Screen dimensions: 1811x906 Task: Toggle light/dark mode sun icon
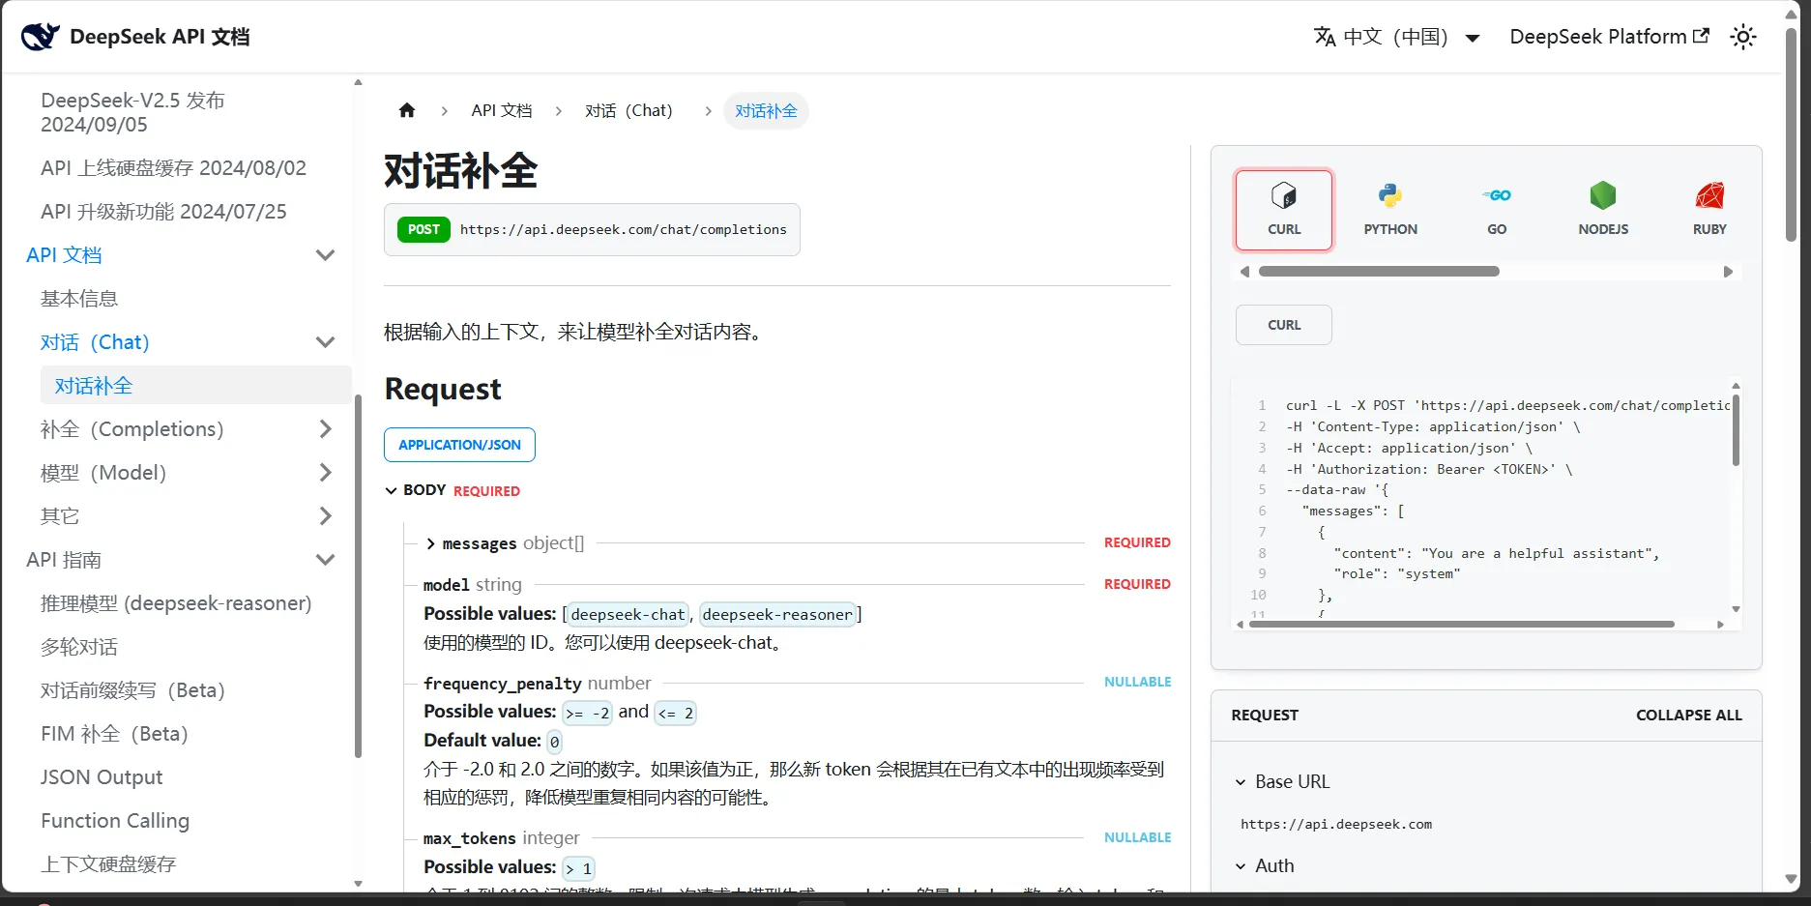coord(1743,37)
